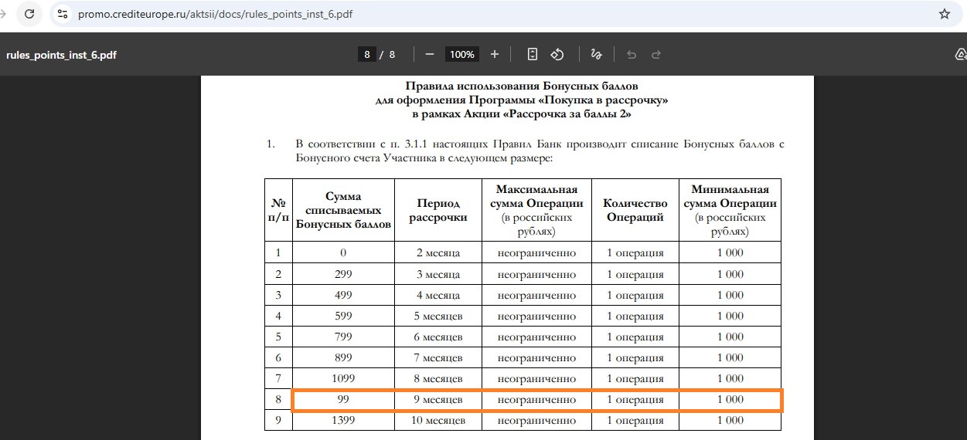The image size is (967, 440).
Task: Reload the page with the refresh icon
Action: (29, 14)
